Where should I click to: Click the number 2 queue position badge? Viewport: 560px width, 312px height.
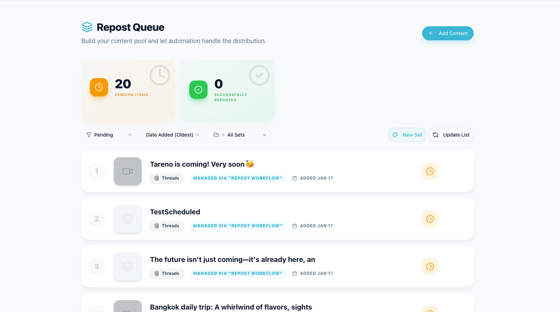click(x=97, y=219)
